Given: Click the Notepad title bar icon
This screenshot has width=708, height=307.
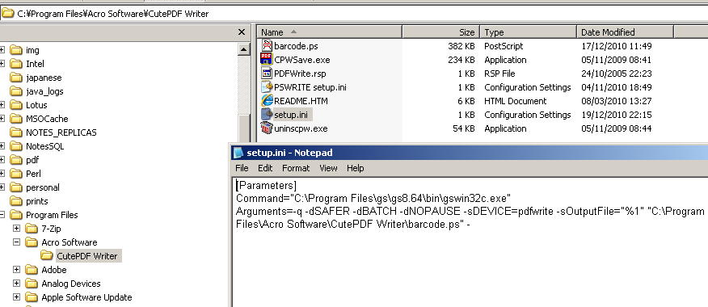Looking at the screenshot, I should pos(238,153).
